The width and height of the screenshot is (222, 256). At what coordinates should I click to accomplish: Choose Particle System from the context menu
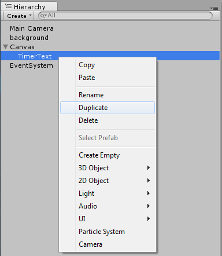[x=108, y=232]
